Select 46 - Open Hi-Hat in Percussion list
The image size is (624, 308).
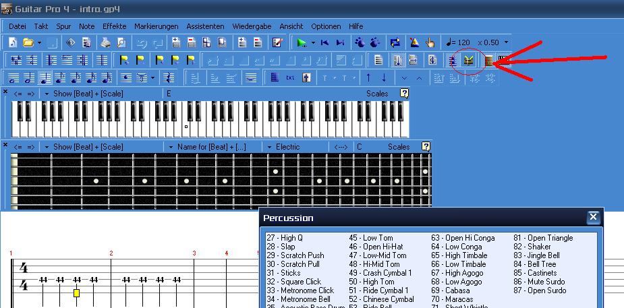pyautogui.click(x=376, y=247)
